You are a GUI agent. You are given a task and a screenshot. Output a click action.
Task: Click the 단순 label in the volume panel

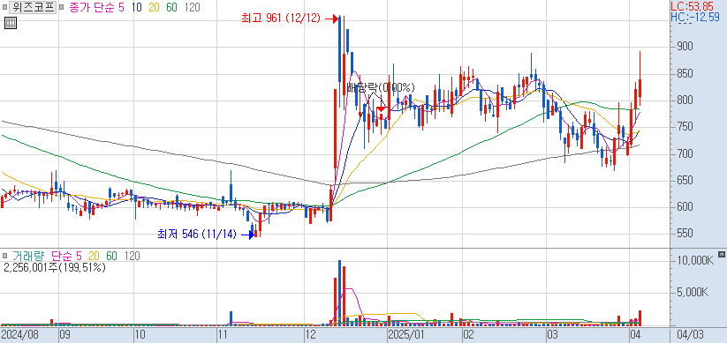tap(61, 256)
